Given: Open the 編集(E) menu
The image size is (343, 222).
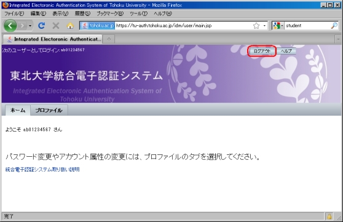Looking at the screenshot, I should pos(38,14).
